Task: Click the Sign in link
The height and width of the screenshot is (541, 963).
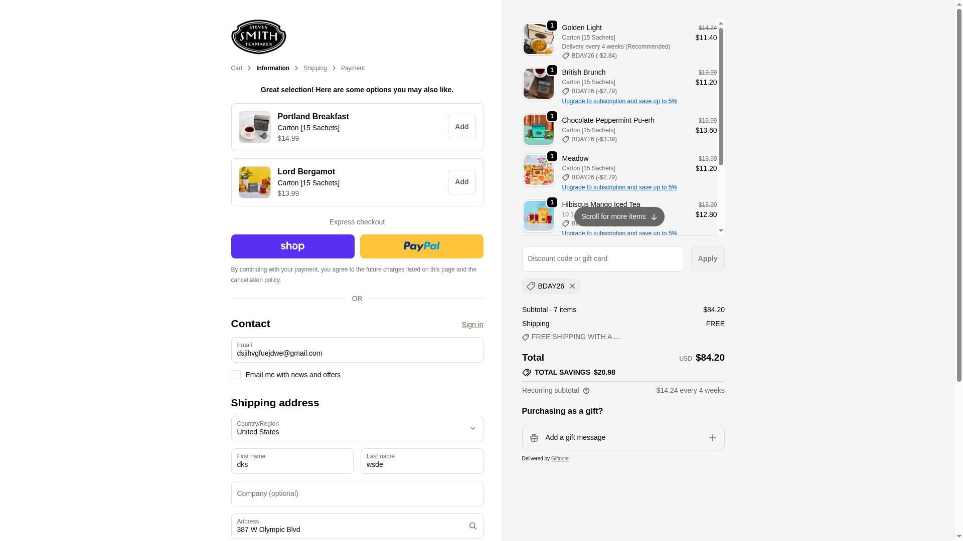Action: [472, 325]
